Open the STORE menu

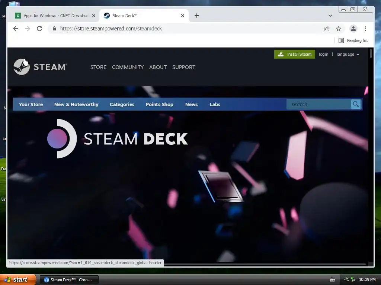coord(98,67)
